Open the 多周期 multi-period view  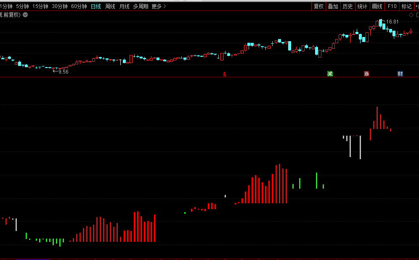141,6
